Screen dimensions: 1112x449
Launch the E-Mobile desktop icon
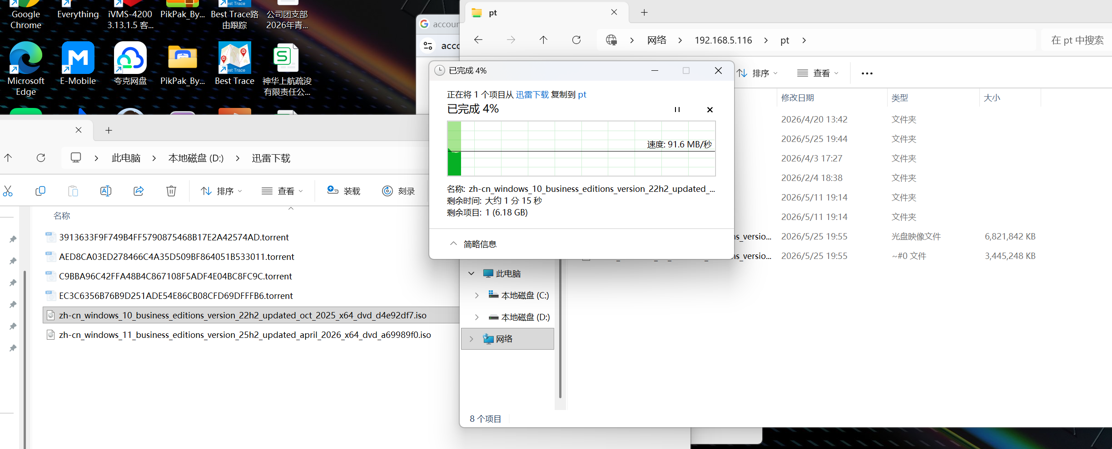(78, 63)
